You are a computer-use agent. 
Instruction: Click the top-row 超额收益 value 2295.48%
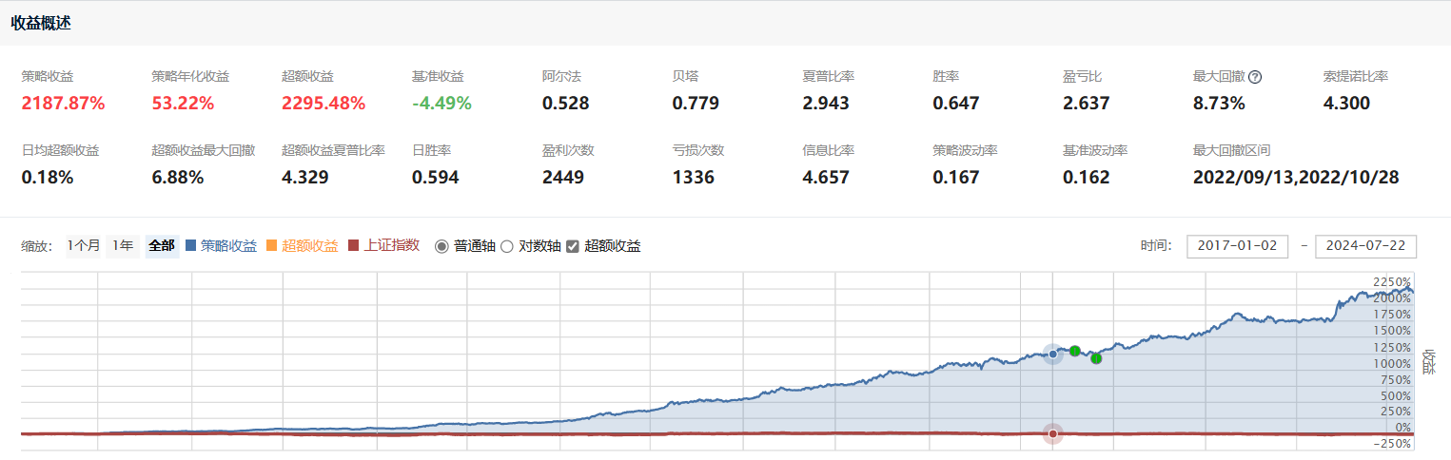324,103
